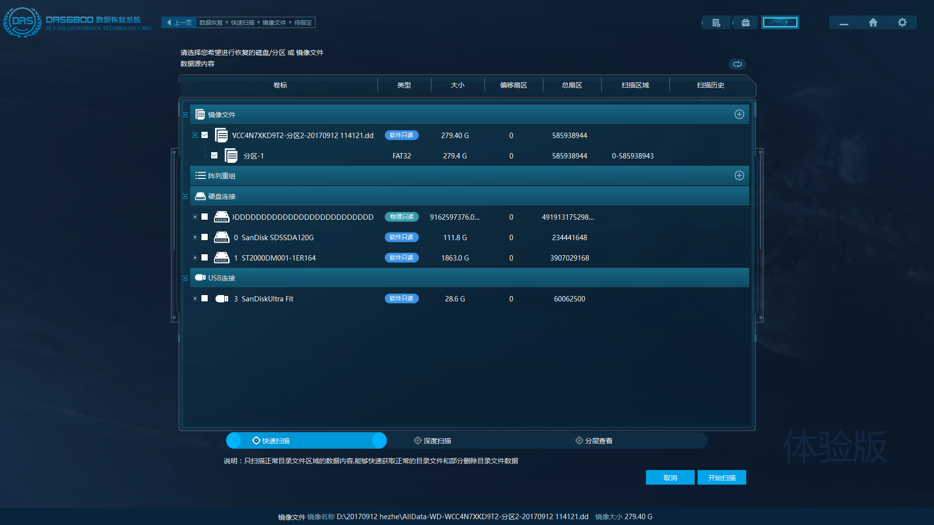The height and width of the screenshot is (525, 934).
Task: Select 深度扫描 scan mode
Action: pos(432,440)
